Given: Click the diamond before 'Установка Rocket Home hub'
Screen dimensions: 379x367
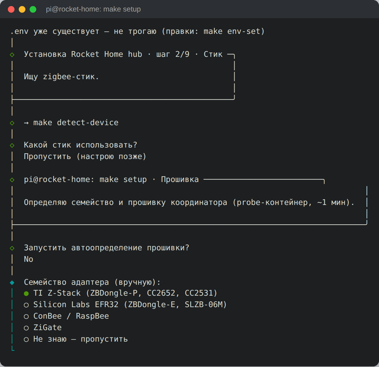Looking at the screenshot, I should coord(12,55).
